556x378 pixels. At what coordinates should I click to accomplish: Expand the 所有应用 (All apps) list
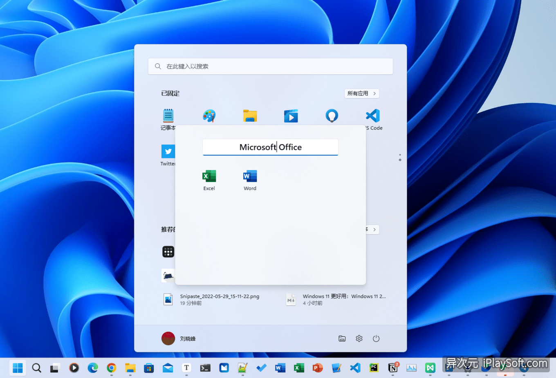coord(361,93)
